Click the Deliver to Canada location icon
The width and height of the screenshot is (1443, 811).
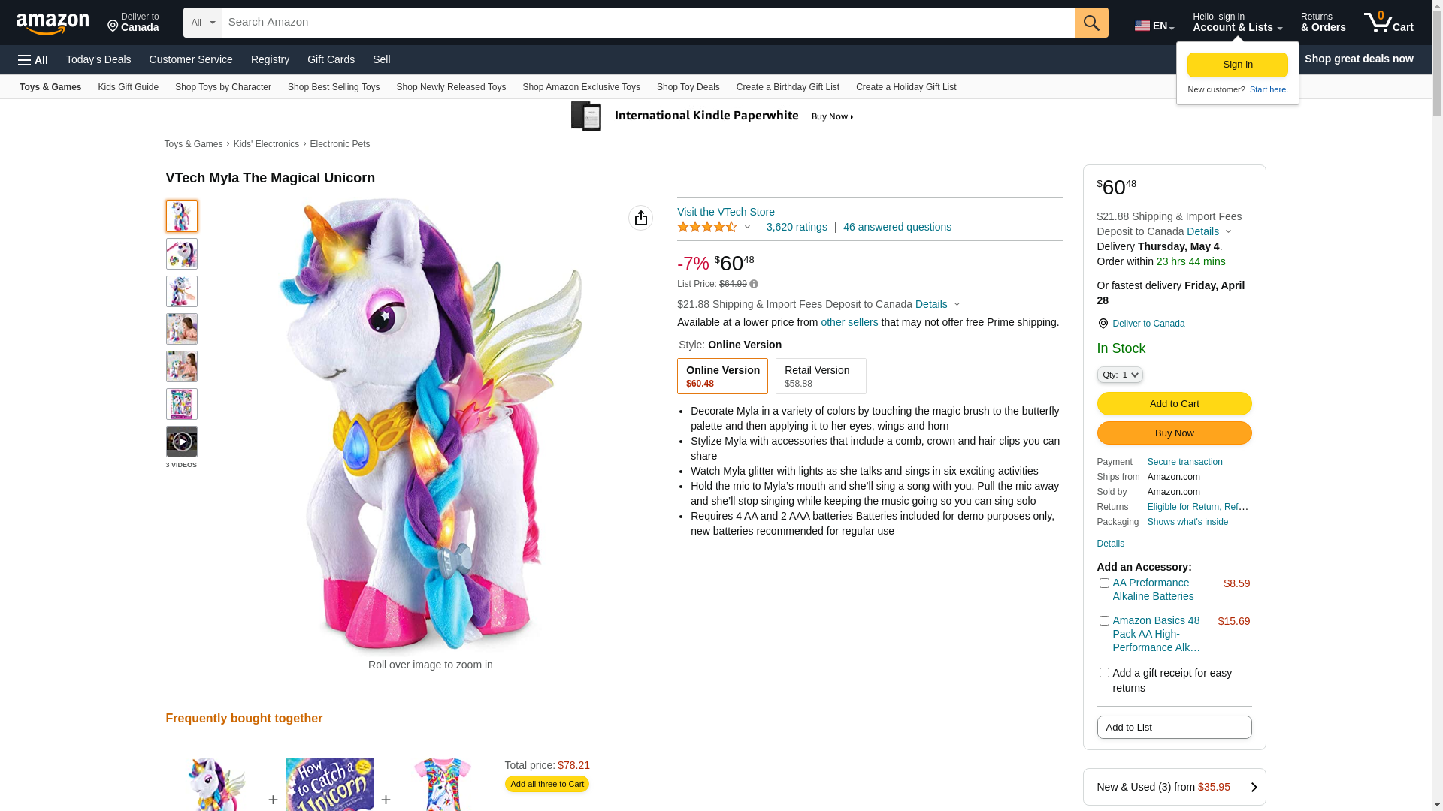click(x=1103, y=324)
